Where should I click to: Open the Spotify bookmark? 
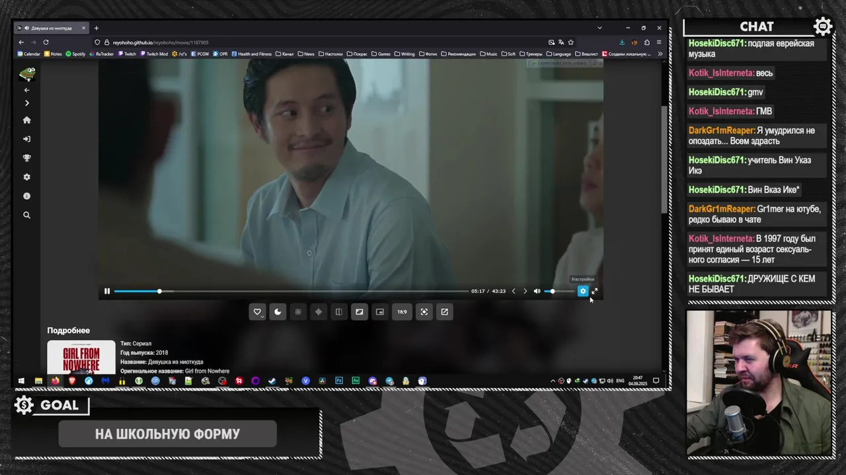[75, 54]
